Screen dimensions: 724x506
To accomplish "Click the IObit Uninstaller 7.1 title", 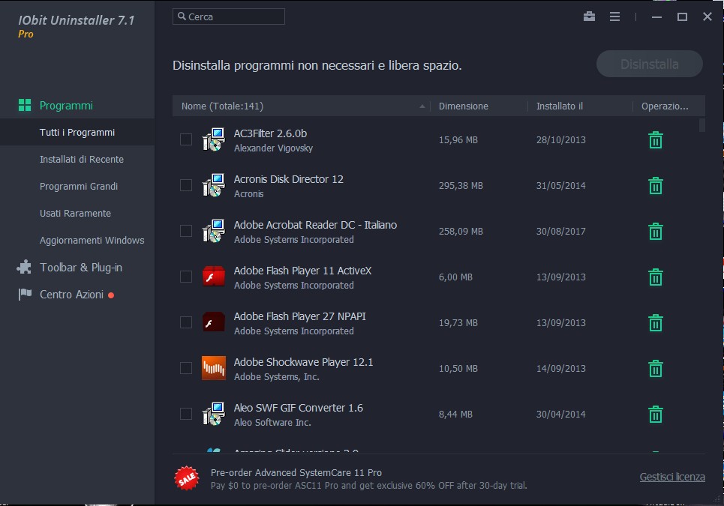I will click(x=77, y=20).
